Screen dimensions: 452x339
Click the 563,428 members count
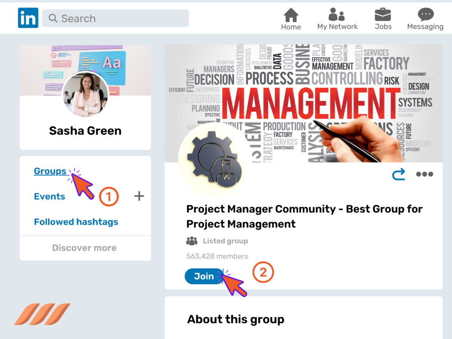click(217, 256)
